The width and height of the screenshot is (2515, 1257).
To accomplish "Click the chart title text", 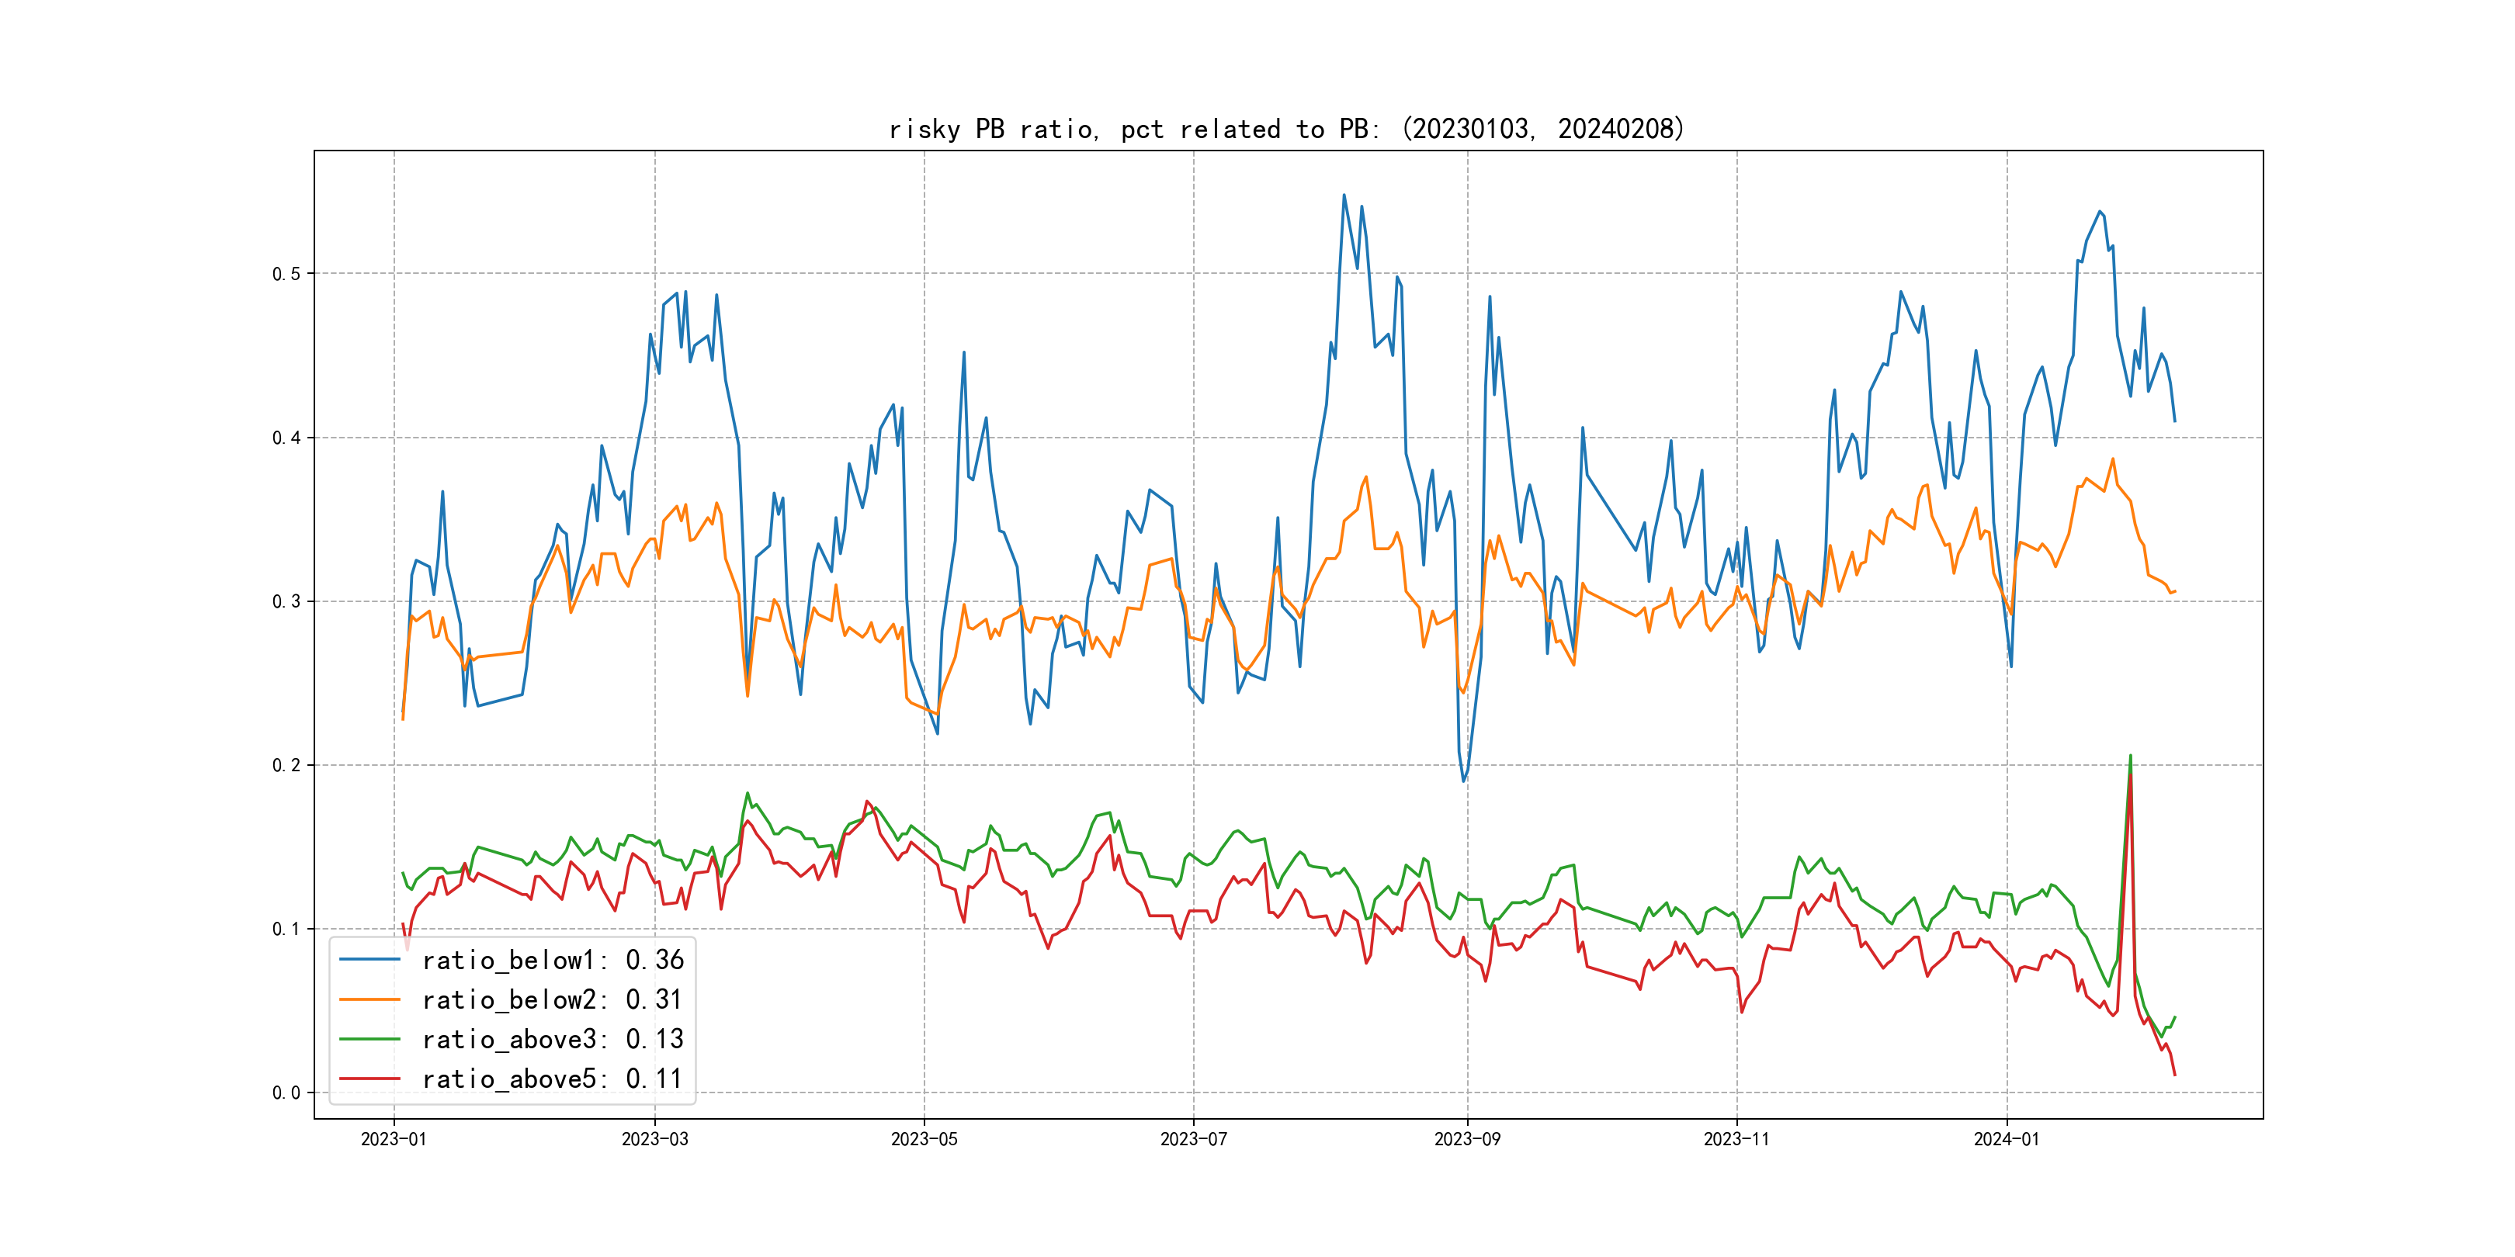I will pyautogui.click(x=1287, y=129).
